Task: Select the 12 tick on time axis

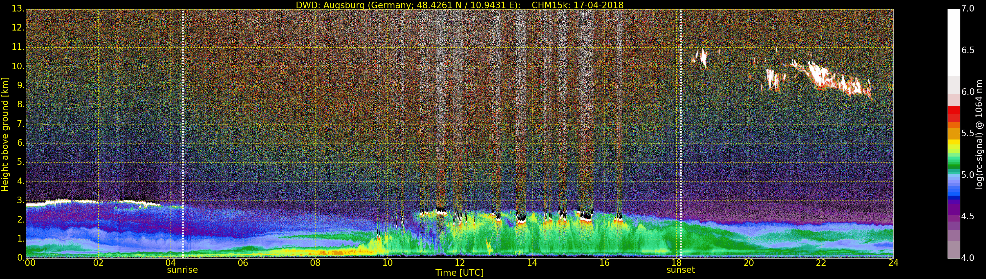Action: coord(459,263)
